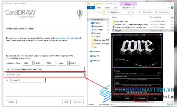Open the Share ribbon tab in Explorer
The height and width of the screenshot is (107, 177).
(107, 8)
